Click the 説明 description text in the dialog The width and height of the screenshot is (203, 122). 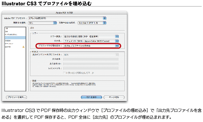pyautogui.click(x=64, y=85)
